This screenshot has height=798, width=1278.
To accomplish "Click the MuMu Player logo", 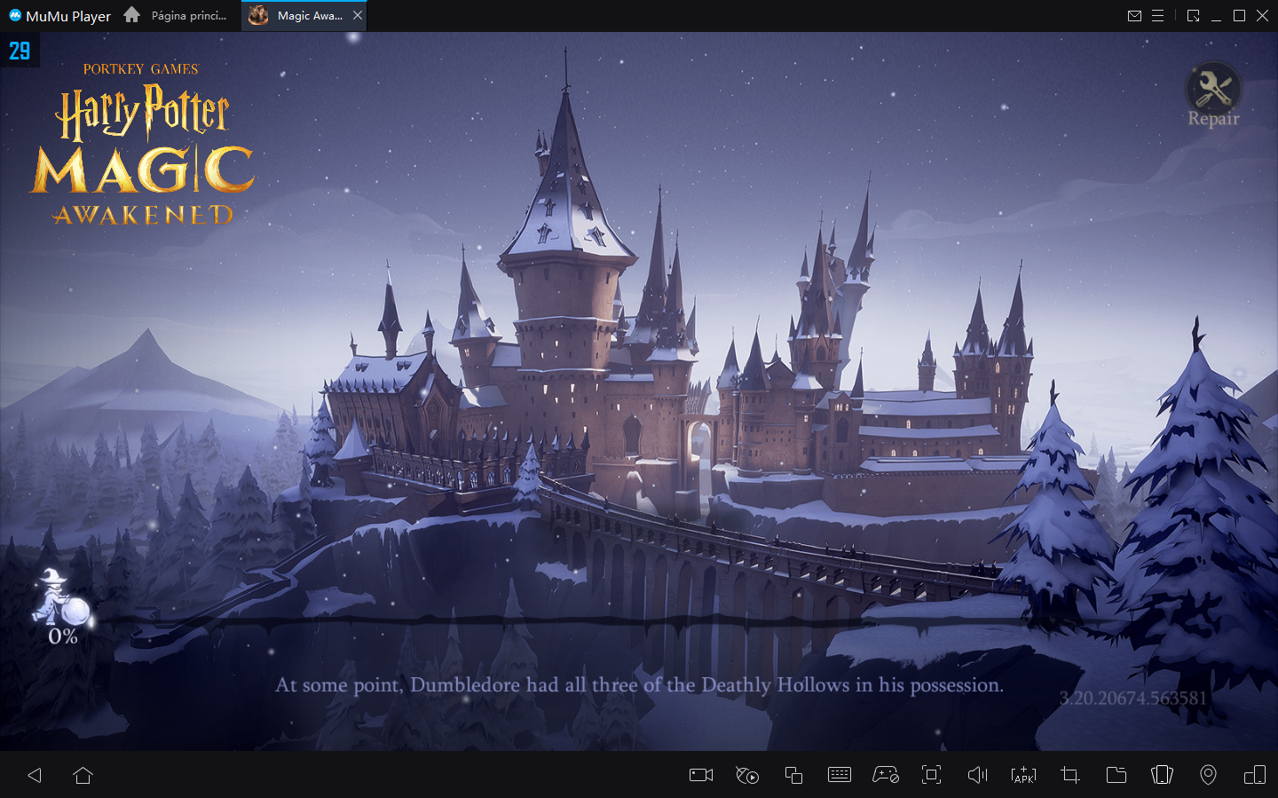I will (59, 16).
